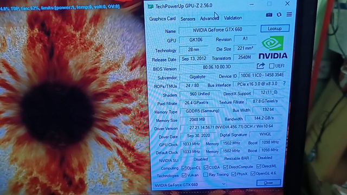Click the Shaders value 960 Unified
The height and width of the screenshot is (195, 347).
(x=200, y=94)
